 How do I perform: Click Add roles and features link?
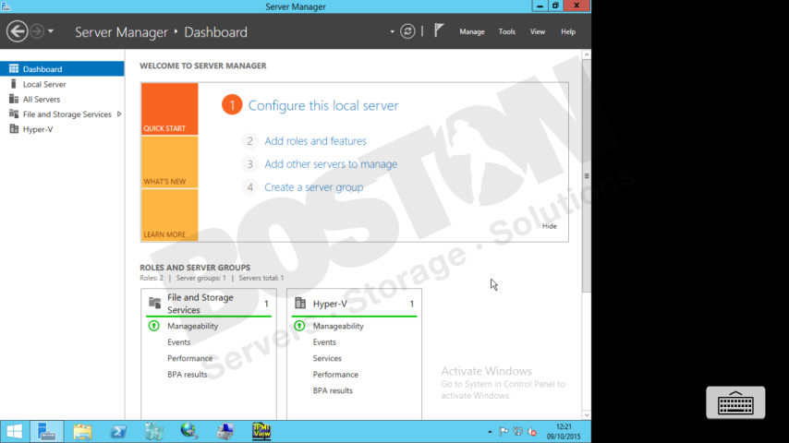(x=315, y=141)
